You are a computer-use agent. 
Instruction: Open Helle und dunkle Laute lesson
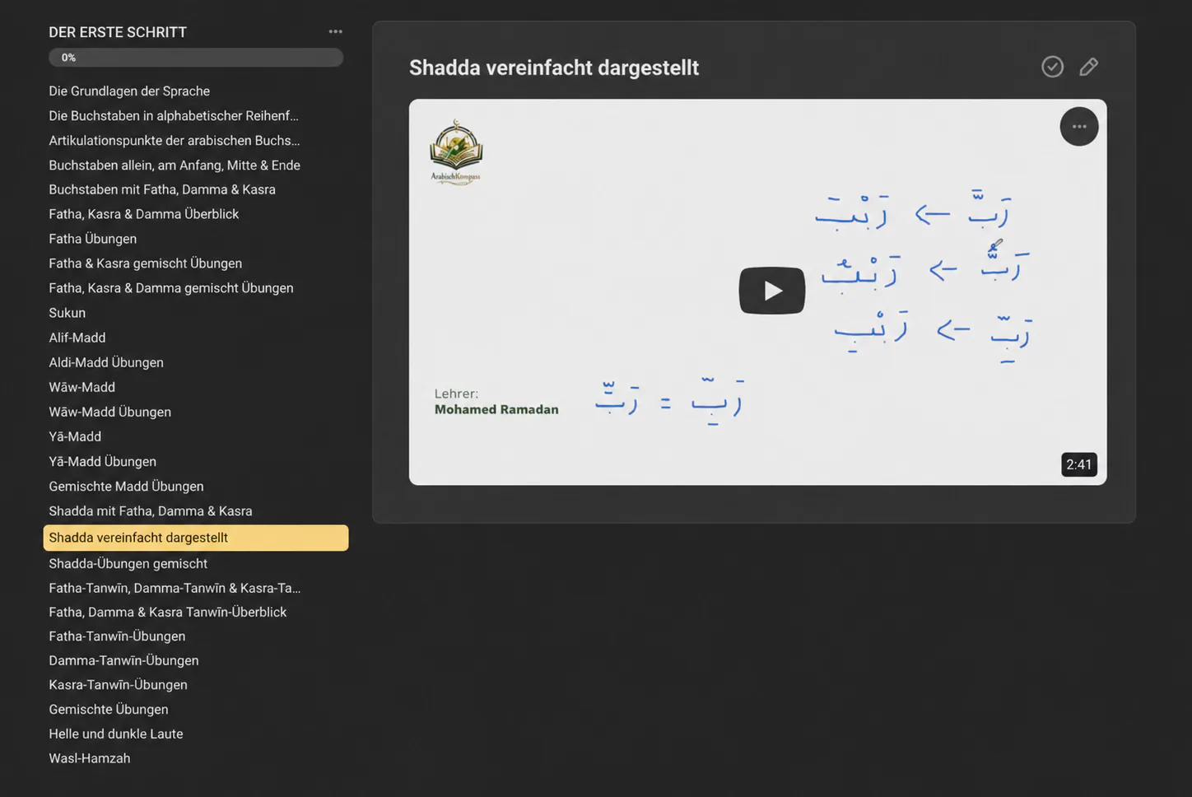(x=115, y=734)
